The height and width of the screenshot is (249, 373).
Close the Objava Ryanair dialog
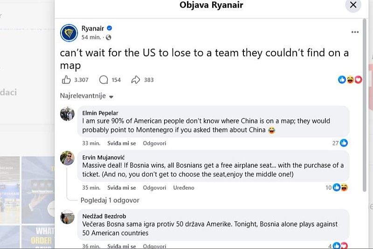point(353,5)
